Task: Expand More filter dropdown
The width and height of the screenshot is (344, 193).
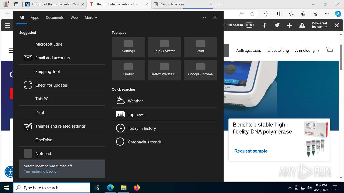Action: [x=91, y=17]
